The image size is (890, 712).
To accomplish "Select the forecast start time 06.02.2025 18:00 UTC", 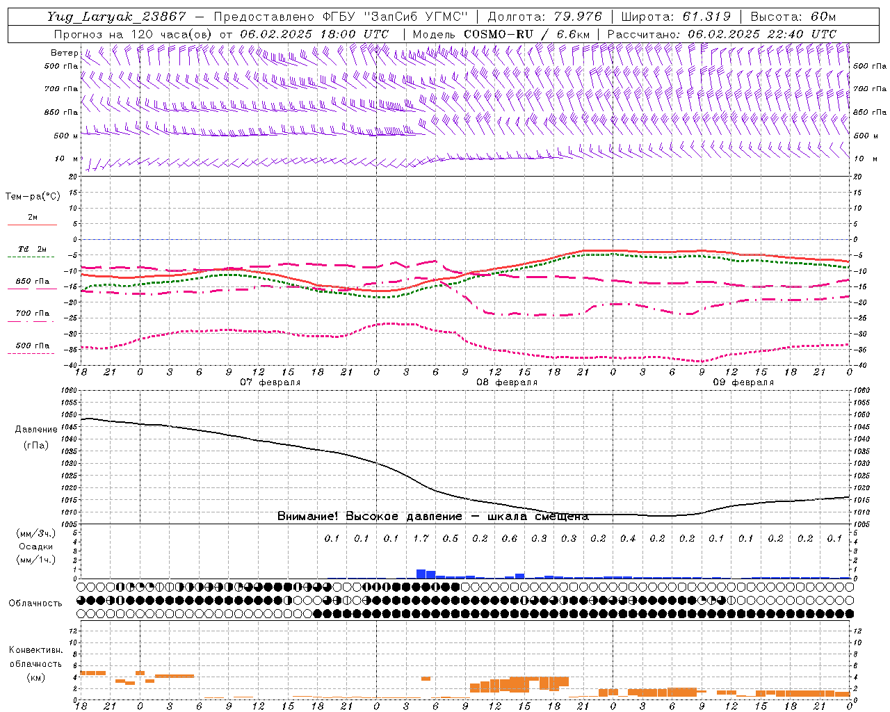I will 314,34.
